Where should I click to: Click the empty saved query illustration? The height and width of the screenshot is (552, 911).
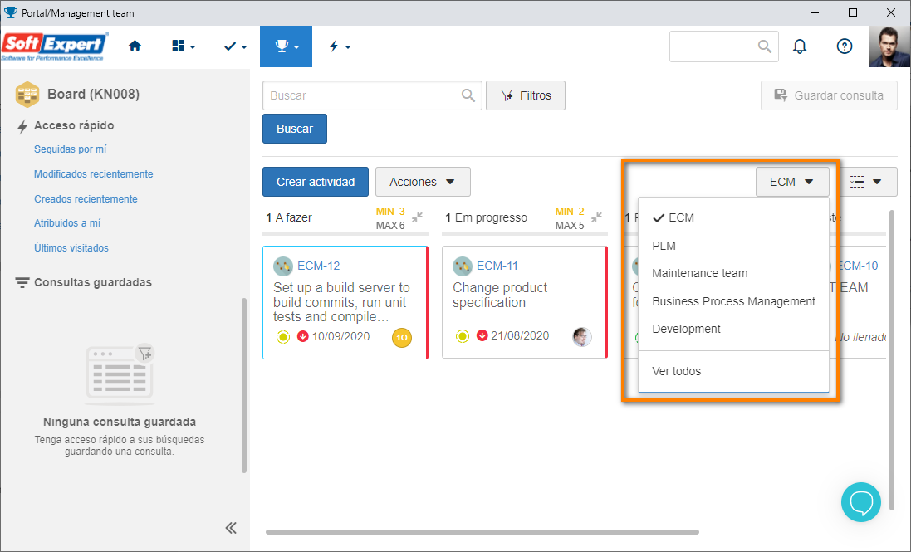120,374
